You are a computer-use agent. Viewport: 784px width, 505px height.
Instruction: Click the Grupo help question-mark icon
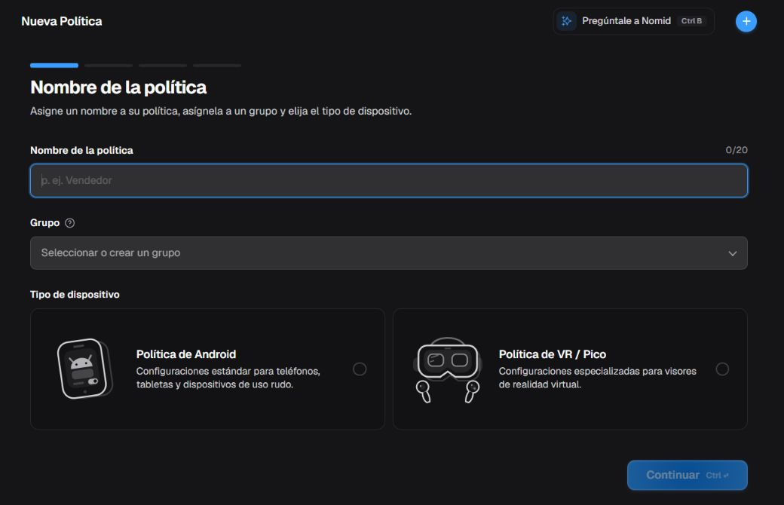click(x=70, y=223)
